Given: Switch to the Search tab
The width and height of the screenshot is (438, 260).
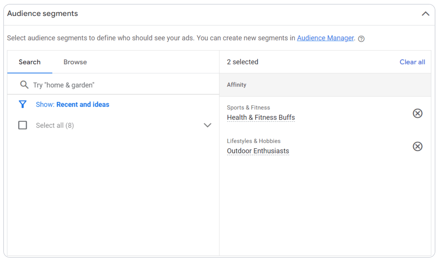Looking at the screenshot, I should [29, 62].
